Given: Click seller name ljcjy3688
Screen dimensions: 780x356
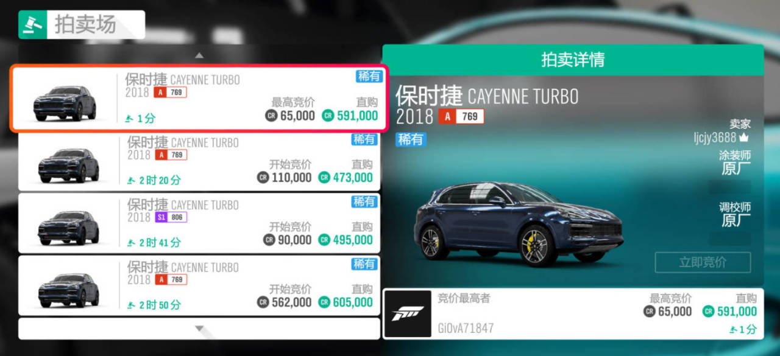Looking at the screenshot, I should tap(715, 138).
